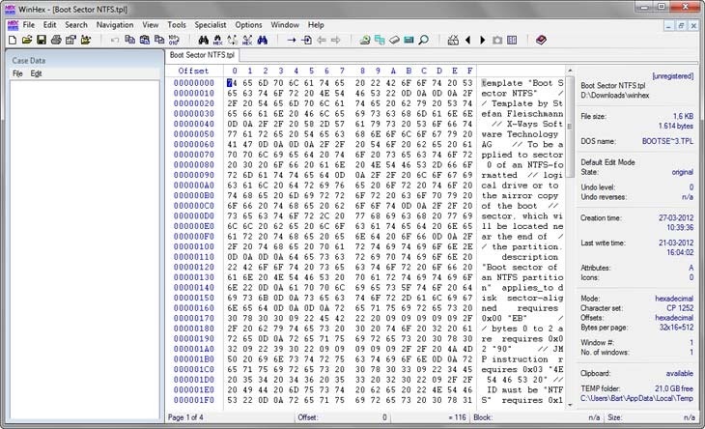Open the View menu

click(x=150, y=25)
